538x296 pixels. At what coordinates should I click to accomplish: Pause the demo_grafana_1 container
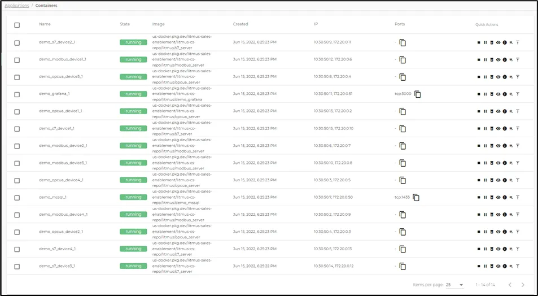tap(485, 94)
